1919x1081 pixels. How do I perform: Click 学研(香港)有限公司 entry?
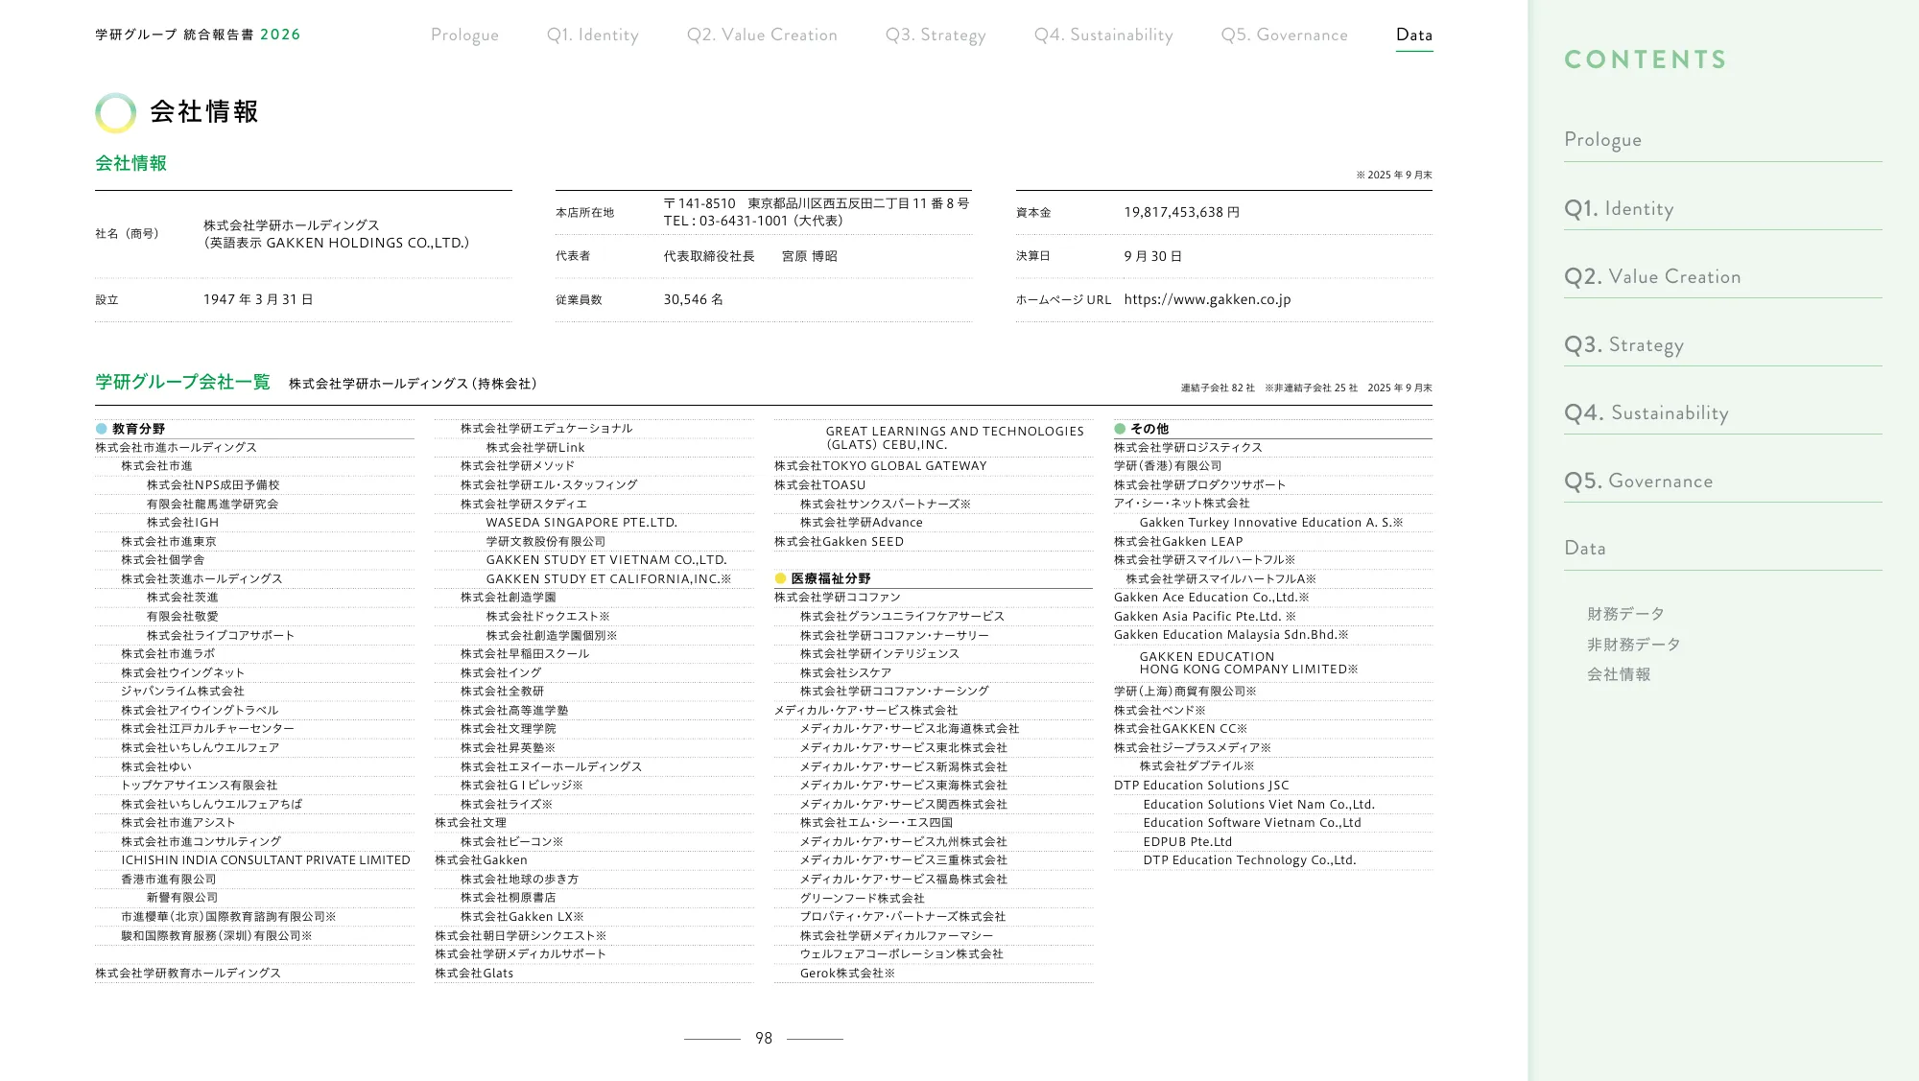(x=1168, y=466)
